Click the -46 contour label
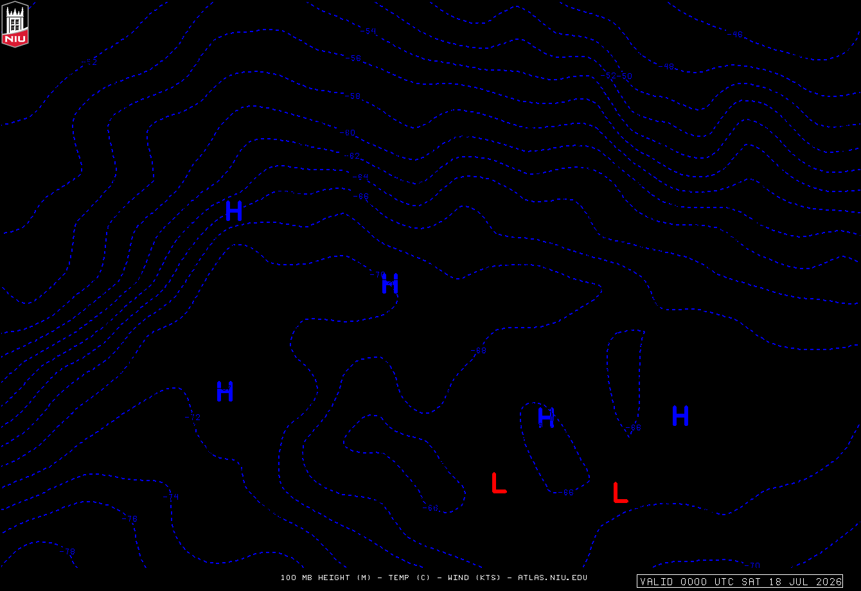Viewport: 861px width, 591px height. [x=735, y=34]
